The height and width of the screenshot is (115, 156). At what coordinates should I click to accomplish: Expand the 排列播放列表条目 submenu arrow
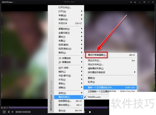click(x=135, y=72)
